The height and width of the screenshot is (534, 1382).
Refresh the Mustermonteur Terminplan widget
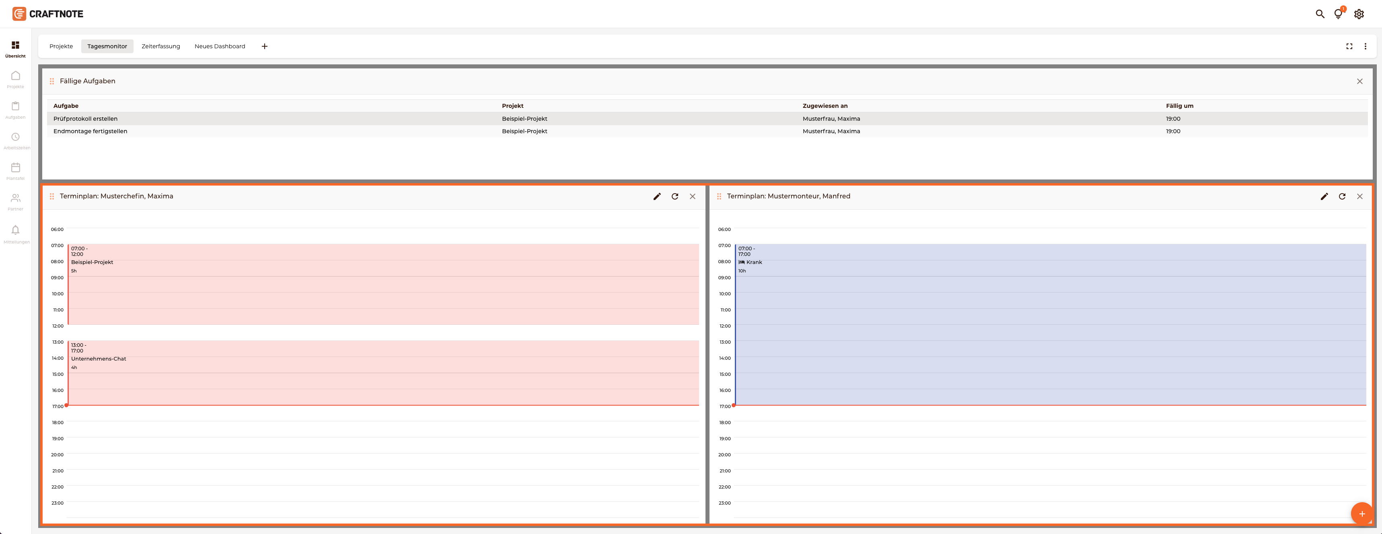click(x=1342, y=196)
